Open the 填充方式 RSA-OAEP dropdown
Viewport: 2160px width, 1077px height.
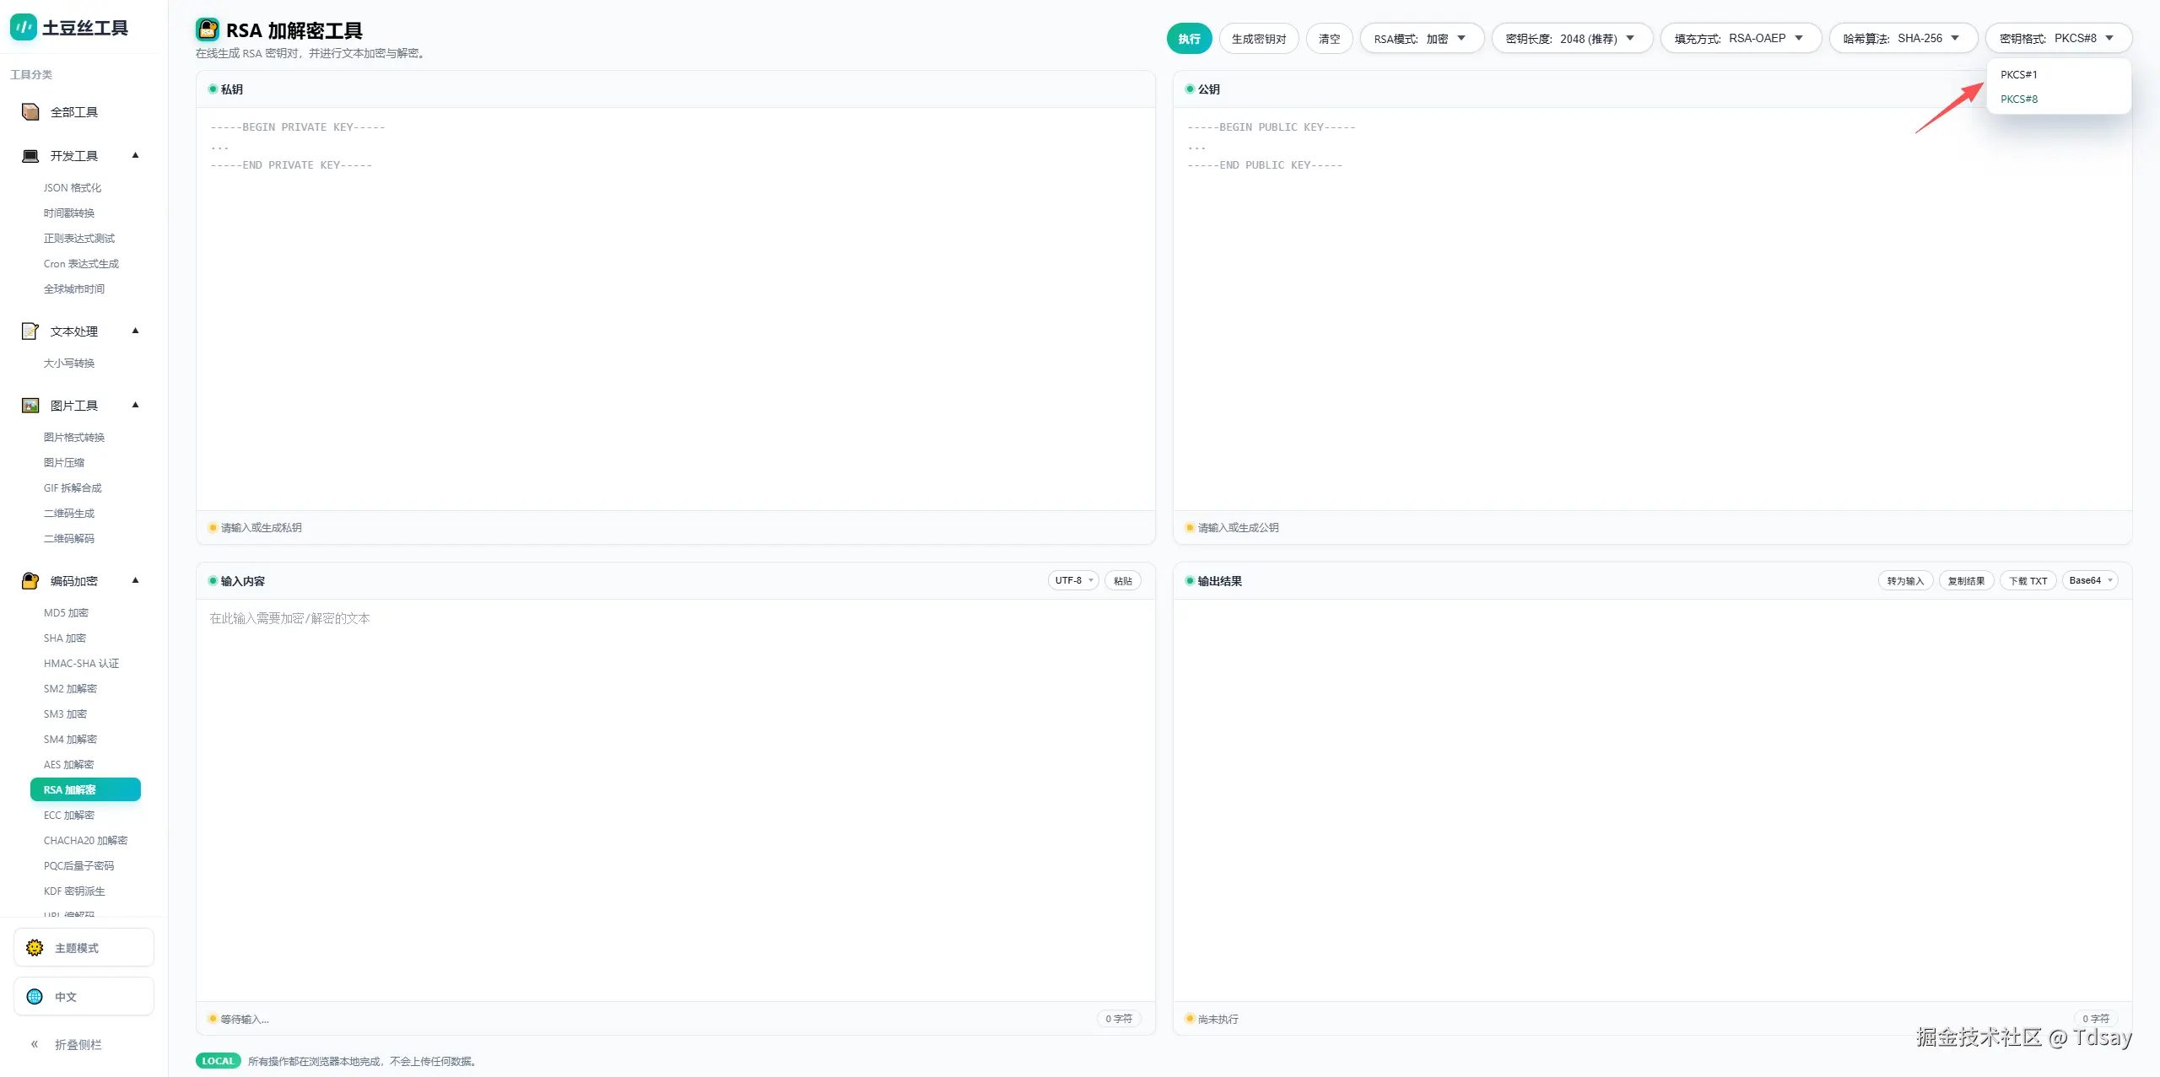pos(1740,39)
